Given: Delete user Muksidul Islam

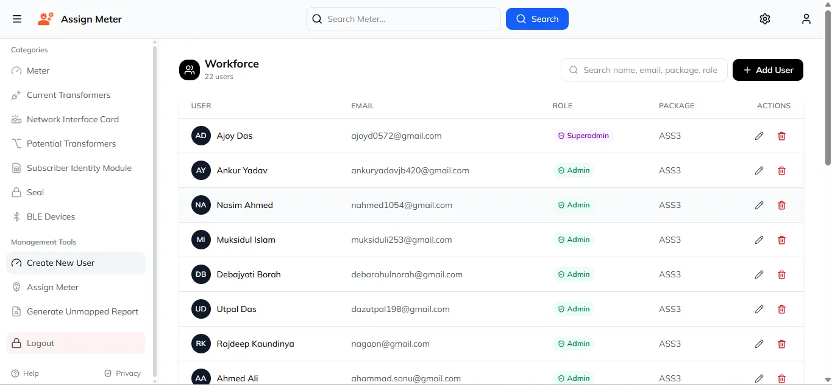Looking at the screenshot, I should [x=781, y=240].
